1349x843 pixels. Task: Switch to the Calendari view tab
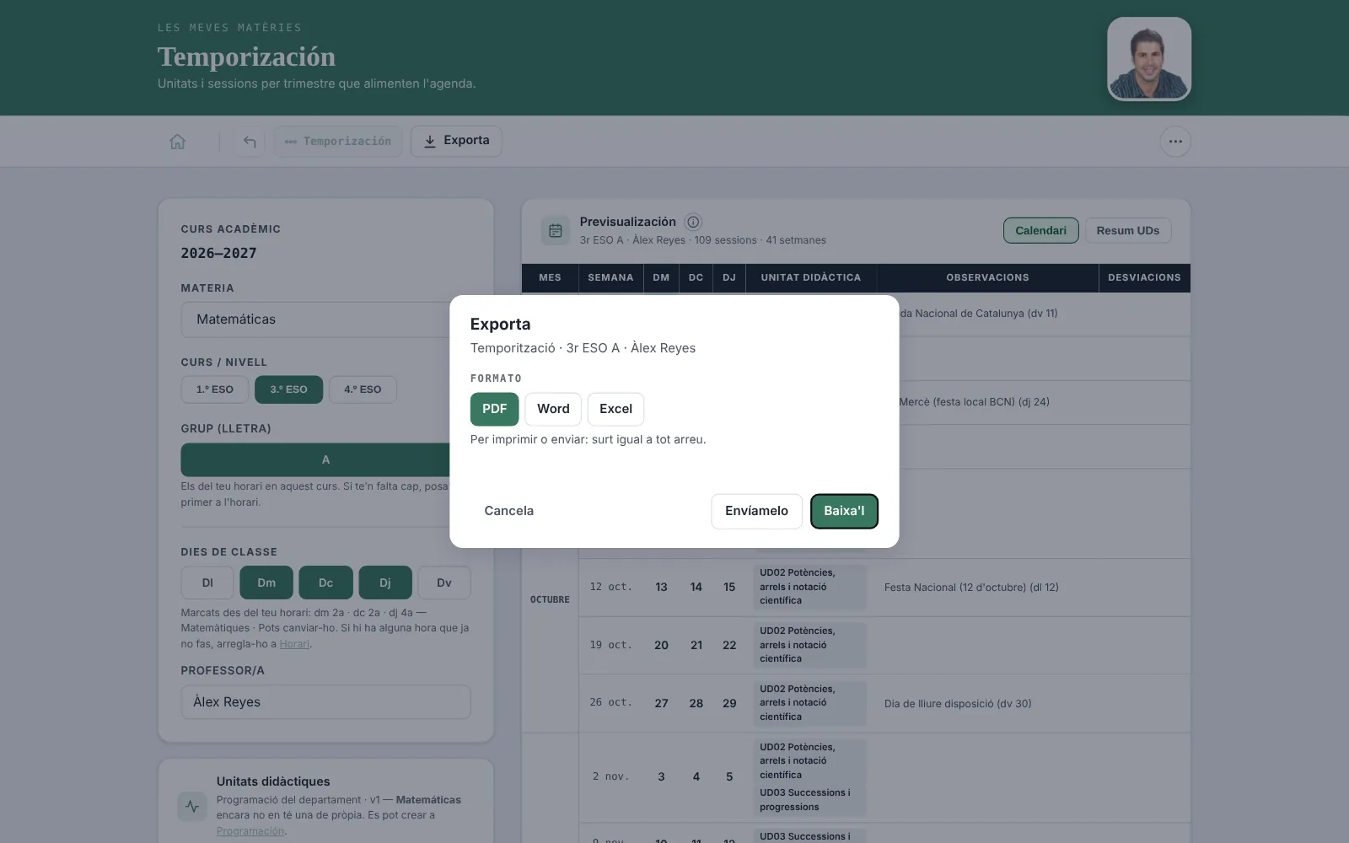pyautogui.click(x=1040, y=230)
